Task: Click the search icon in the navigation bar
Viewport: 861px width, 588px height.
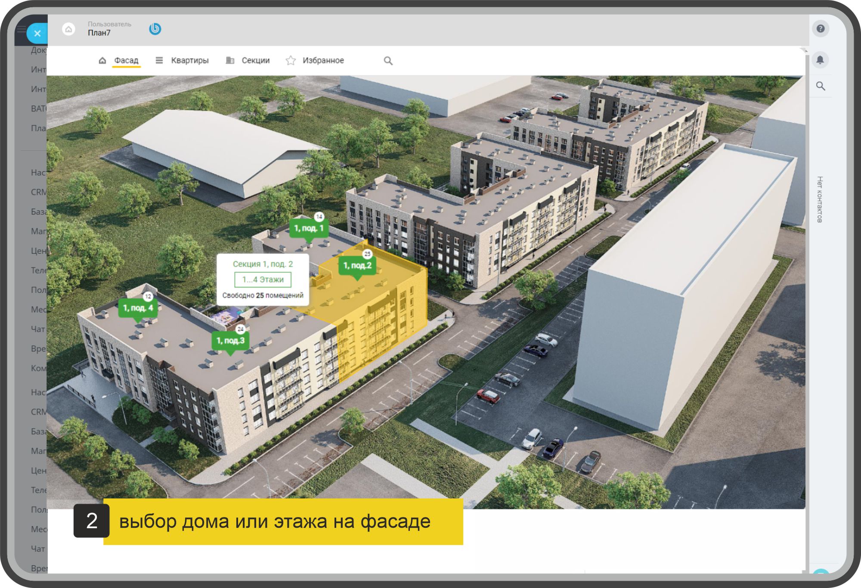Action: 388,61
